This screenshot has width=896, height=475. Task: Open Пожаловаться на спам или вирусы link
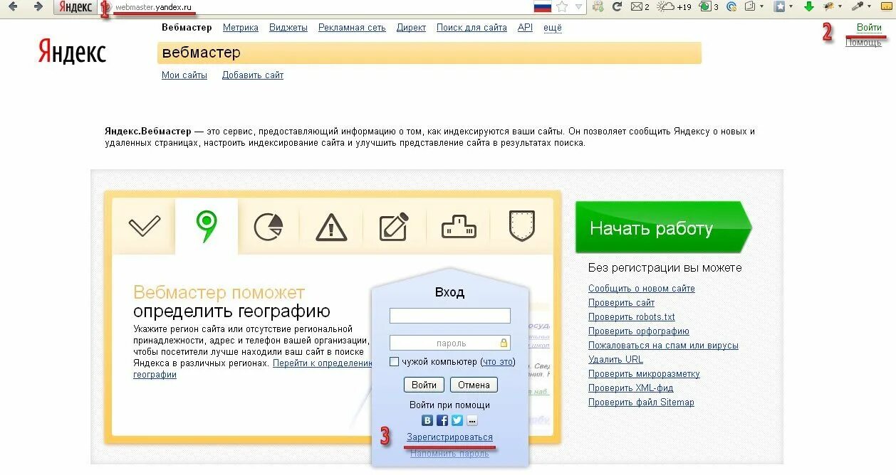coord(663,345)
